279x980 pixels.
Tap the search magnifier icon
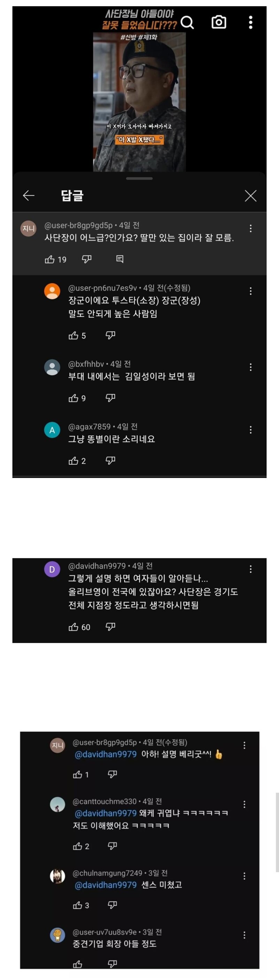tap(187, 22)
